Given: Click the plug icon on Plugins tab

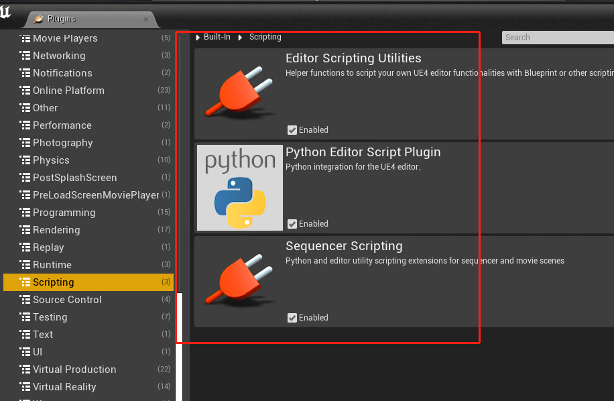Looking at the screenshot, I should (x=38, y=19).
